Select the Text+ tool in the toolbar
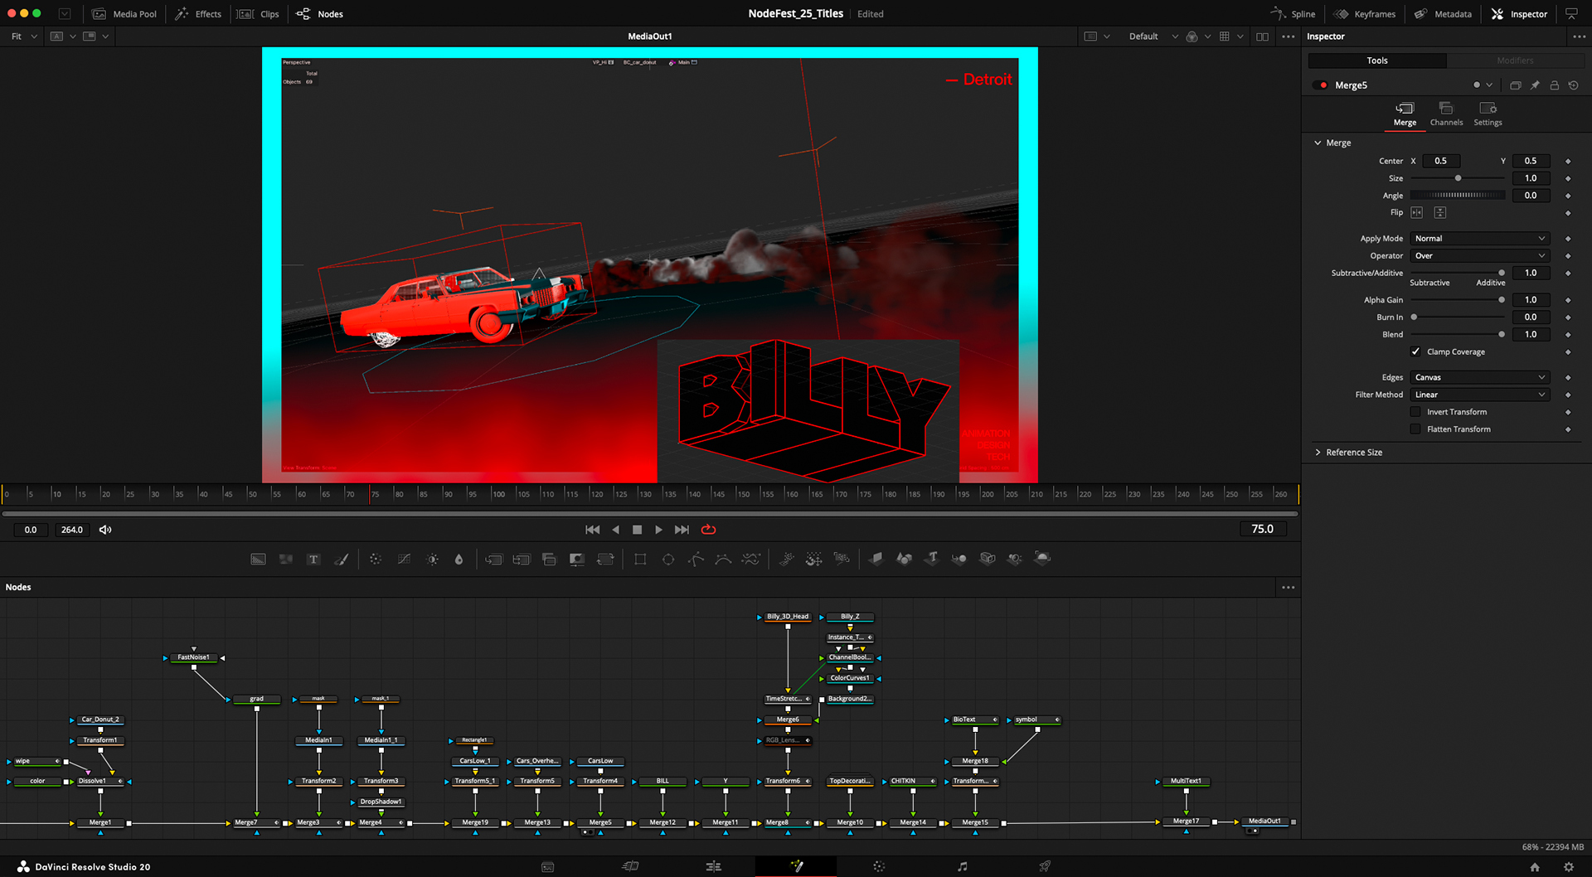Image resolution: width=1592 pixels, height=877 pixels. pos(313,559)
